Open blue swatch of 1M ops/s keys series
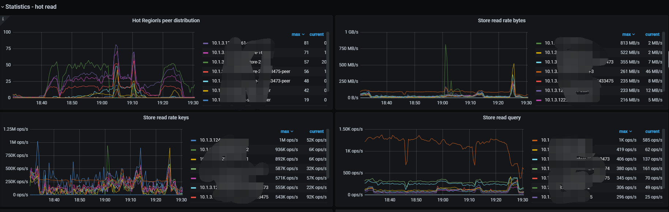The width and height of the screenshot is (669, 212). click(x=193, y=140)
